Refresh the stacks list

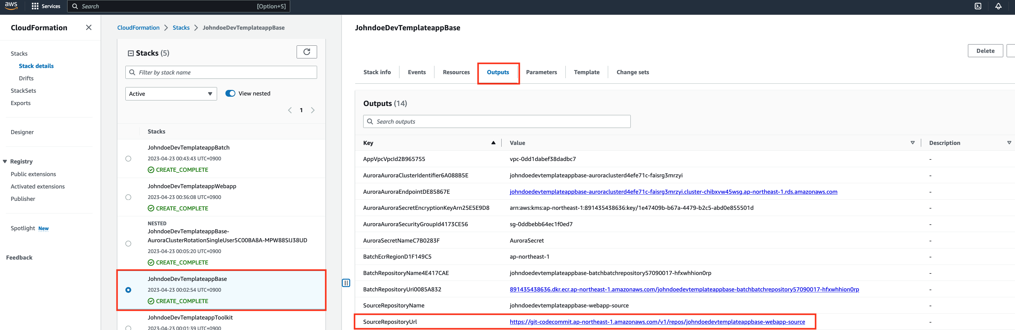tap(307, 52)
